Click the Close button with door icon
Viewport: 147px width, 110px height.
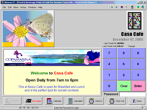coord(137,101)
